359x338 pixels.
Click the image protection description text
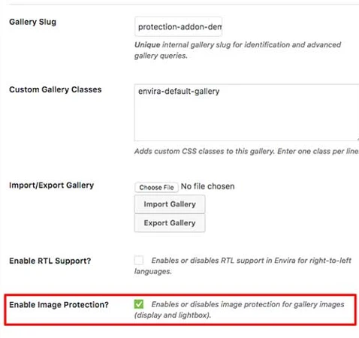[240, 309]
